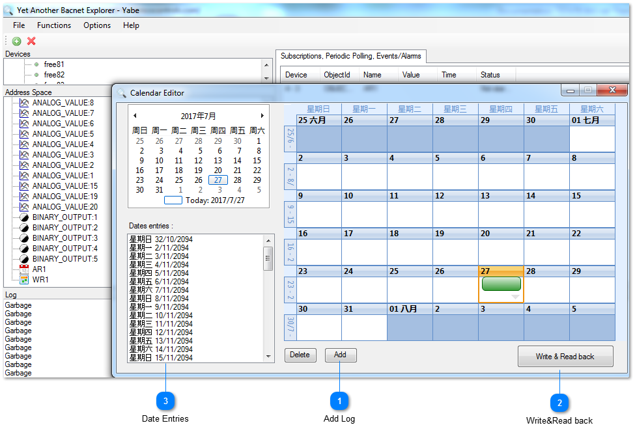The image size is (635, 436).
Task: Switch to Subscriptions, Periodic Polling, Events/Alarms tab
Action: pos(350,56)
